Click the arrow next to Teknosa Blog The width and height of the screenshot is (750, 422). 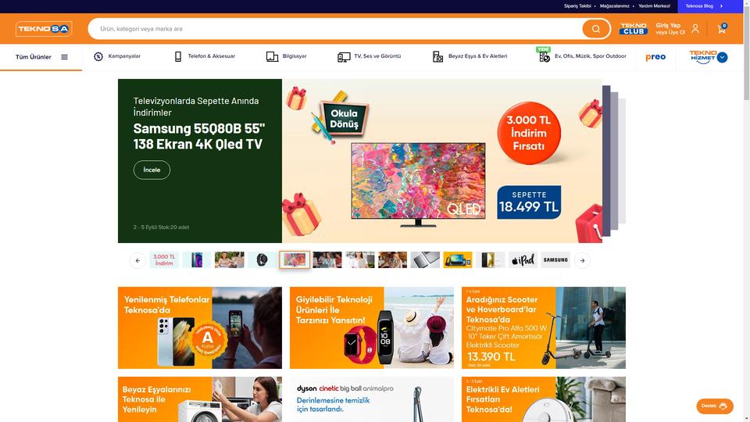[721, 6]
